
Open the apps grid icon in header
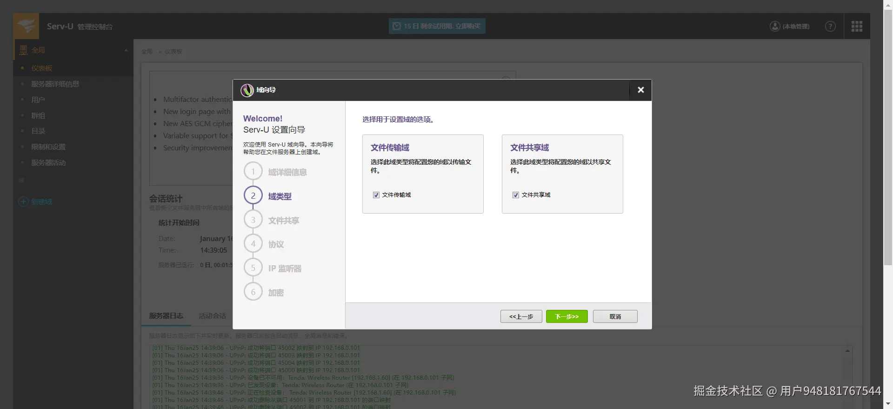pyautogui.click(x=857, y=27)
